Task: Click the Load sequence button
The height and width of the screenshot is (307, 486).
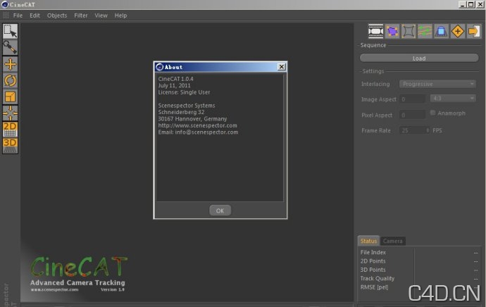Action: pos(419,58)
